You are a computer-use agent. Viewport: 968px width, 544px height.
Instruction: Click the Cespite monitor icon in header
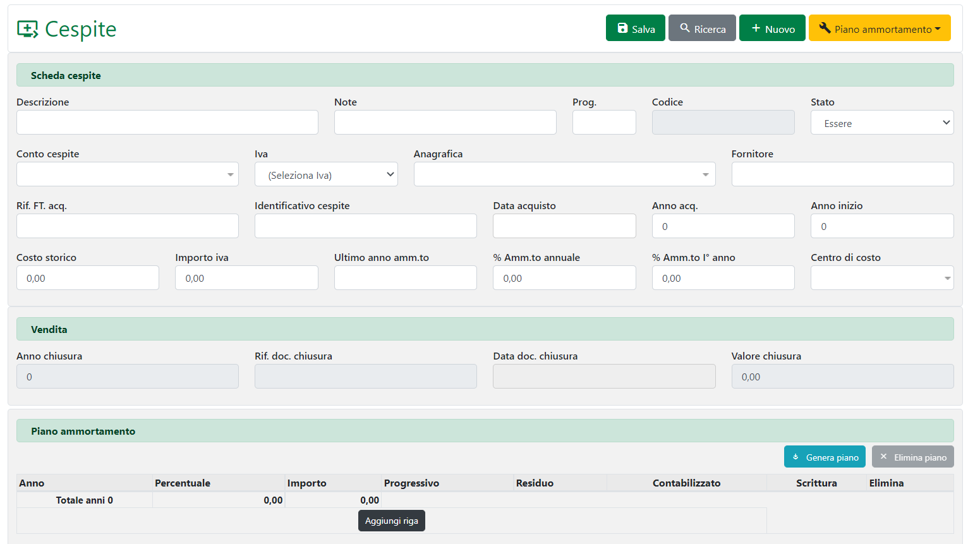(x=28, y=29)
